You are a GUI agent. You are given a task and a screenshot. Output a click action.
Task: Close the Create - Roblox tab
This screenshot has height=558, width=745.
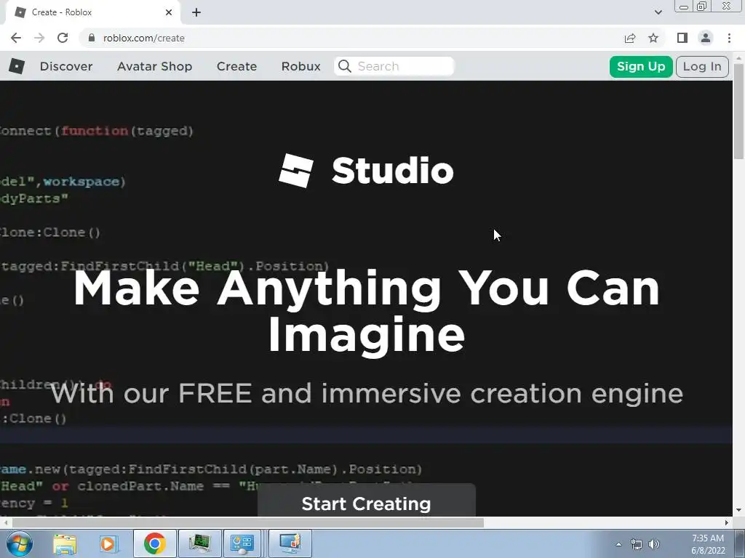tap(169, 12)
